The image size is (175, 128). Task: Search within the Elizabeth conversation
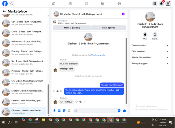155,35
